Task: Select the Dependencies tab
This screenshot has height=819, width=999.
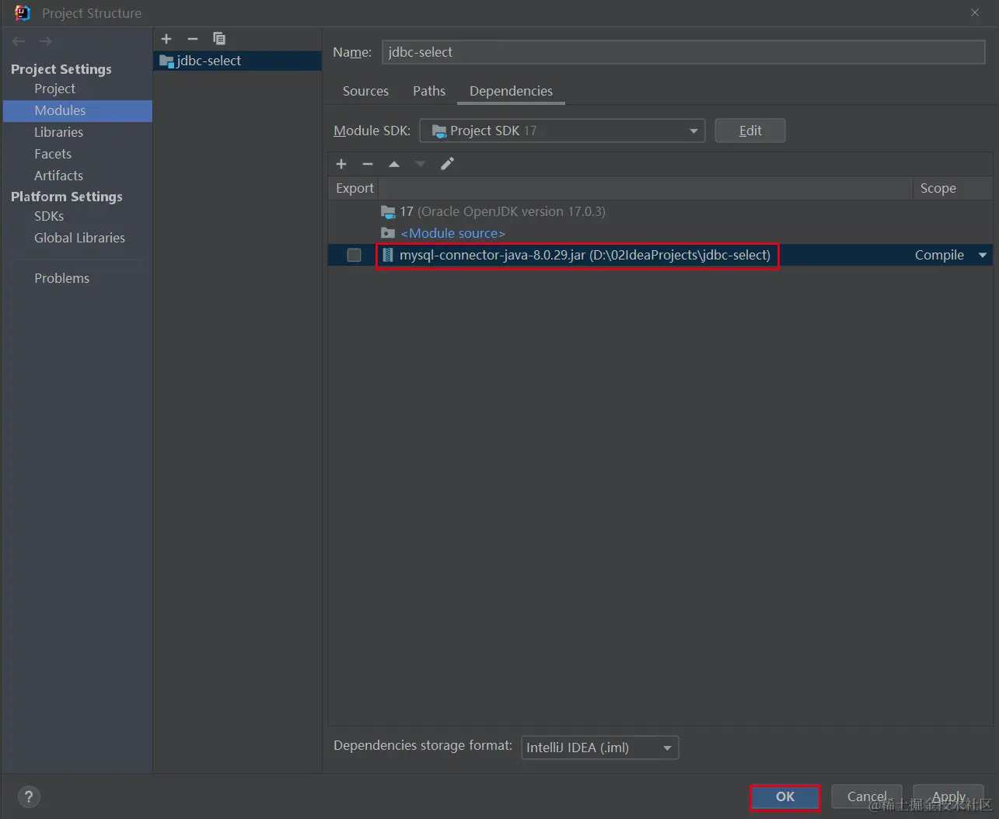Action: [x=511, y=91]
